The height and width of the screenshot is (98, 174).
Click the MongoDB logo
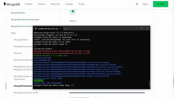click(x=12, y=4)
